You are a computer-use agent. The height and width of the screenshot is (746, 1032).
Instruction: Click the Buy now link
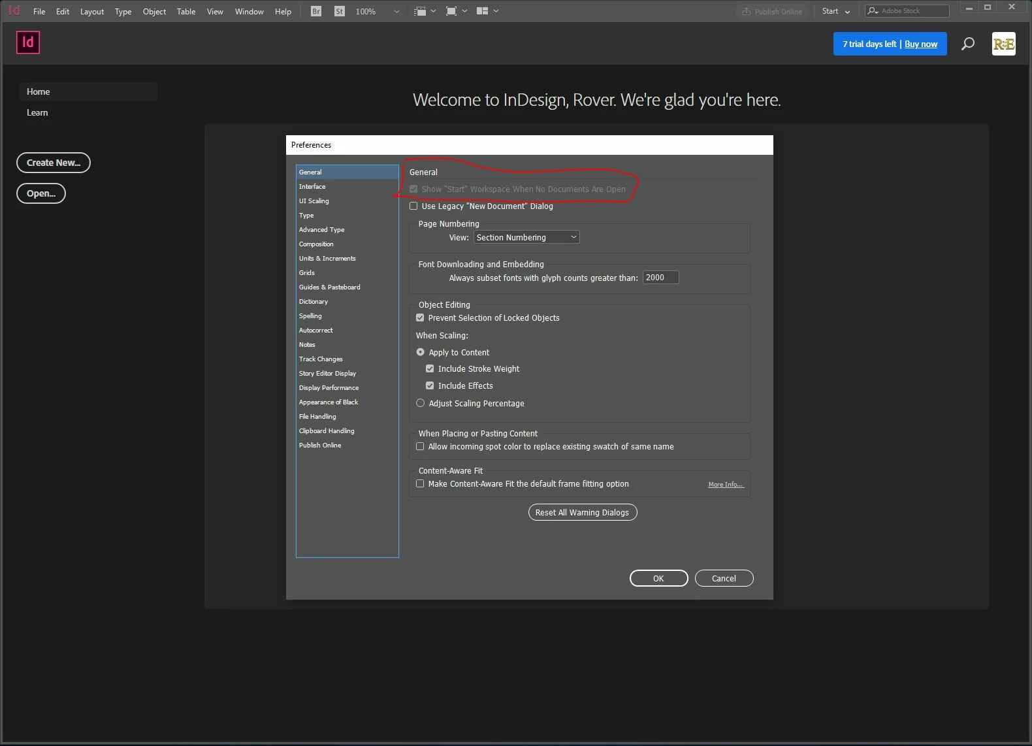coord(921,44)
